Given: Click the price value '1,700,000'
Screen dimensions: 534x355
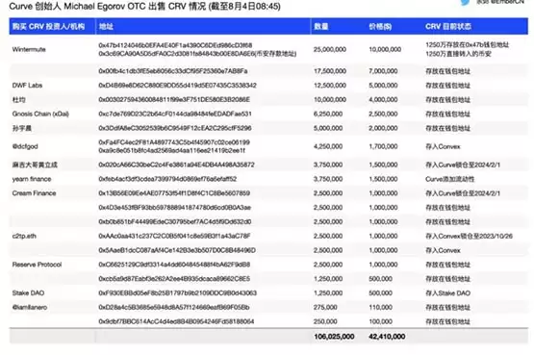Looking at the screenshot, I should pos(383,146).
